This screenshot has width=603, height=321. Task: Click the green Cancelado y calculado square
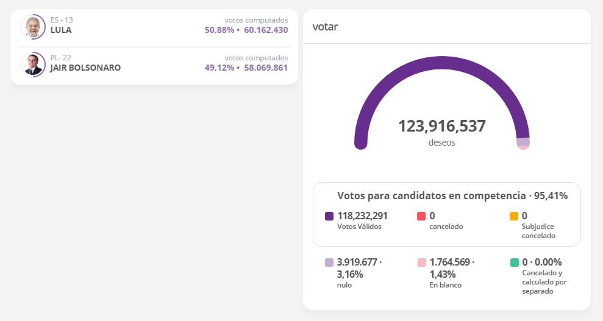514,263
